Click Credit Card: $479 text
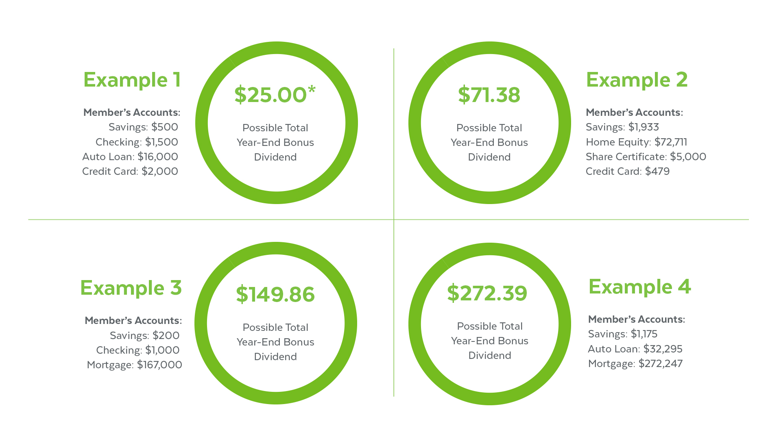The height and width of the screenshot is (439, 781). coord(627,172)
